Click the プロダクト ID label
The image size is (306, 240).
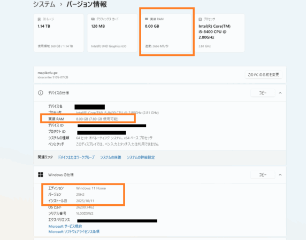(57, 132)
